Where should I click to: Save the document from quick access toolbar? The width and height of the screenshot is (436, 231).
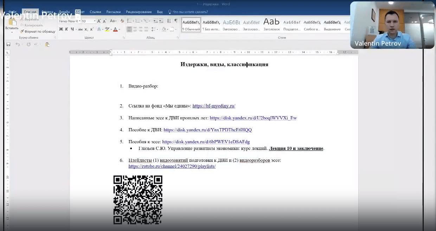8,45
